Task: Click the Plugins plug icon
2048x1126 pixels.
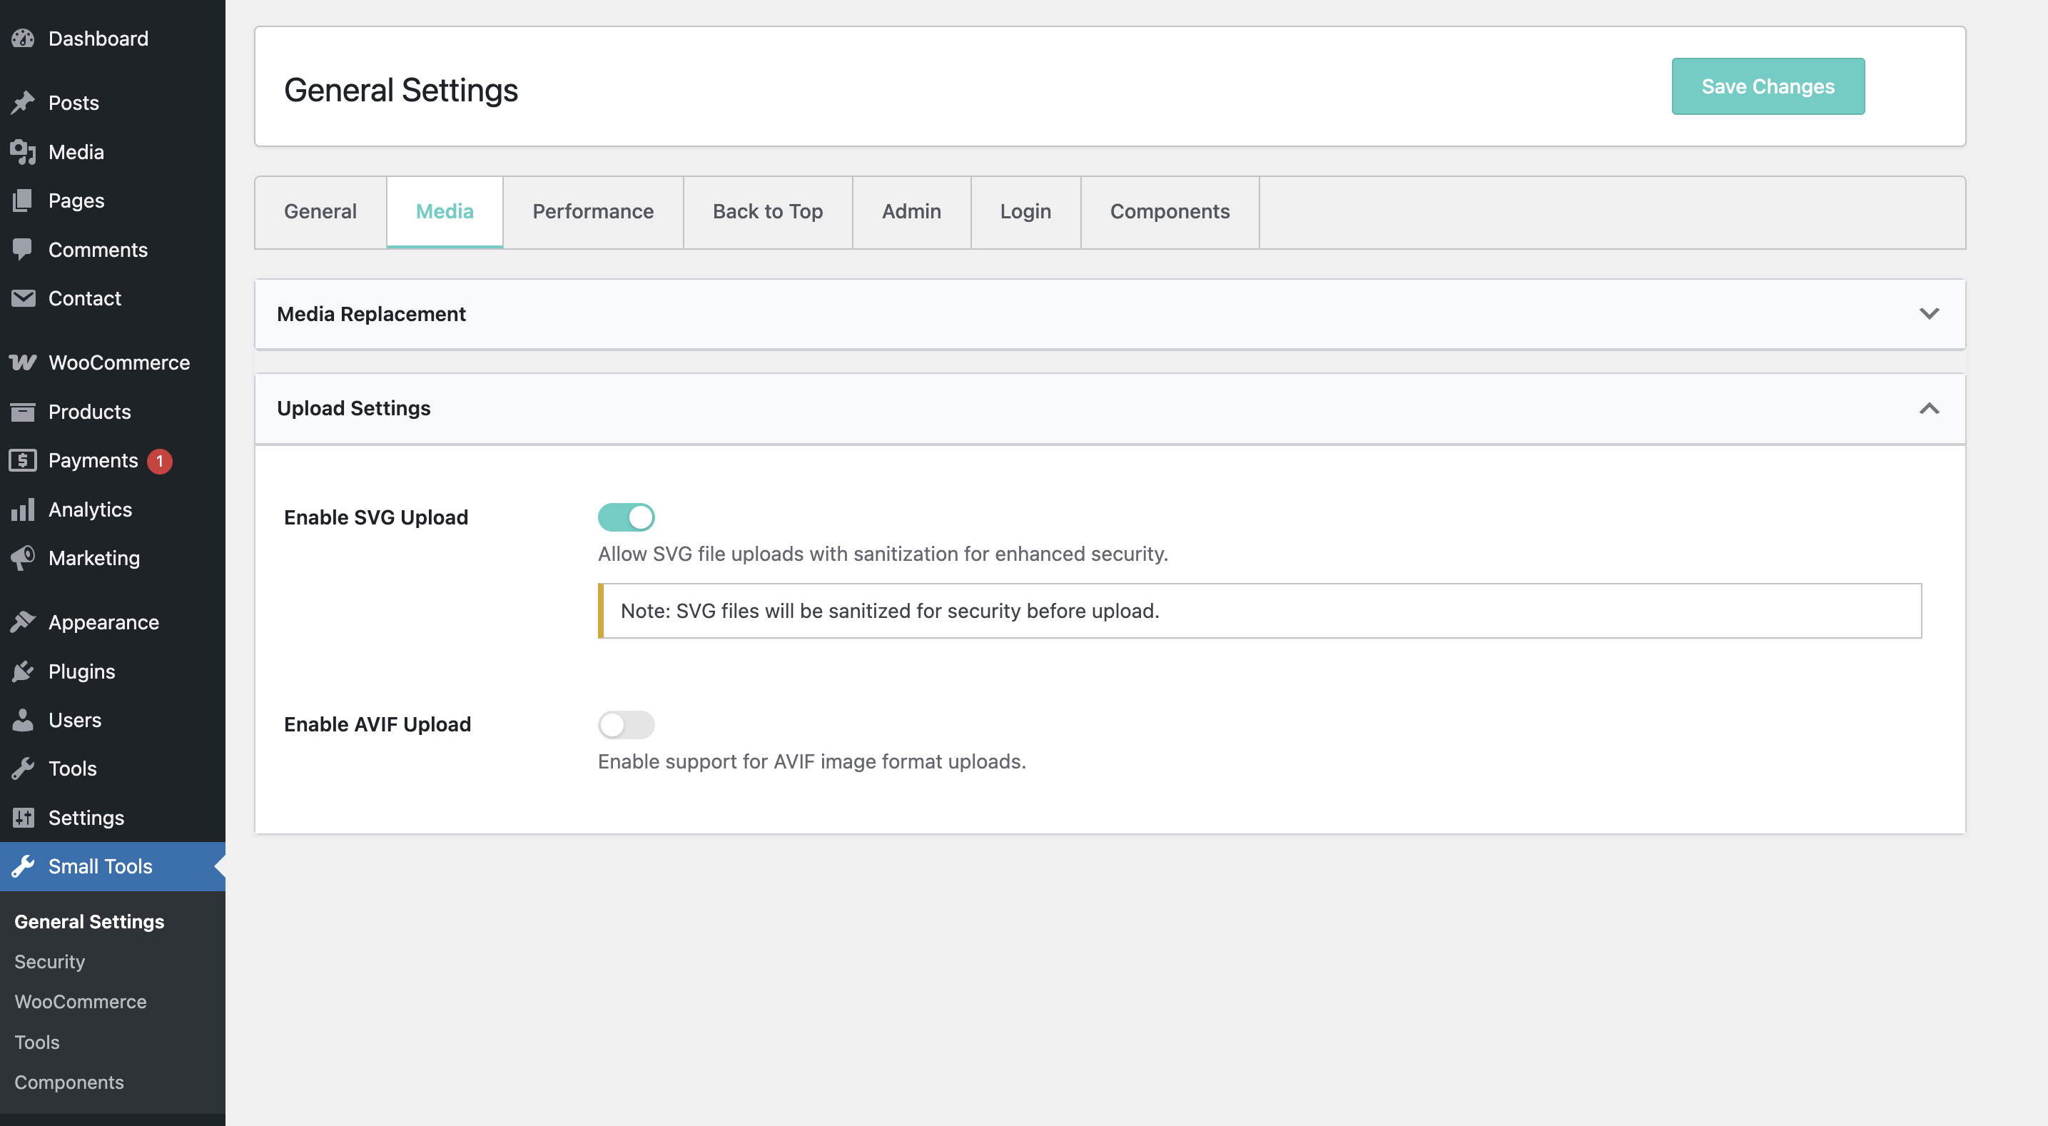Action: point(23,672)
